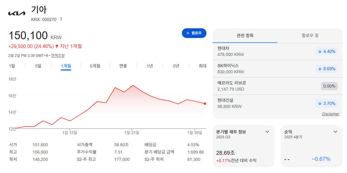Viewport: 347px width, 173px height.
Task: Click the 52-주 최저 value 81,300
Action: point(194,160)
